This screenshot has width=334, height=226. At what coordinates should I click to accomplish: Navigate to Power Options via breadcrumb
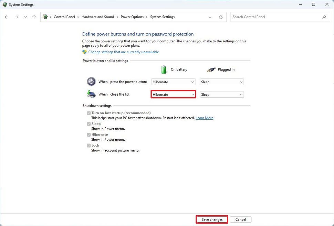[x=132, y=17]
